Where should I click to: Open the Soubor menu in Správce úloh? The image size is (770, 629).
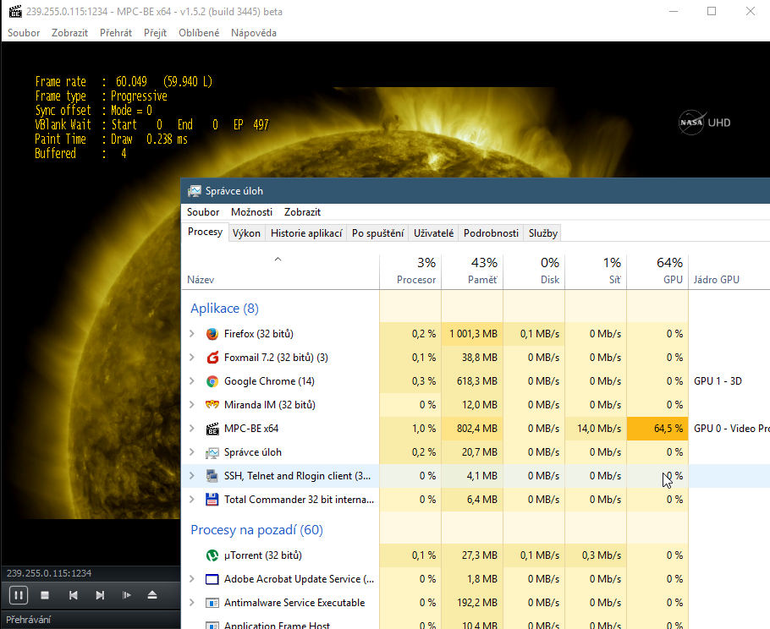(203, 212)
